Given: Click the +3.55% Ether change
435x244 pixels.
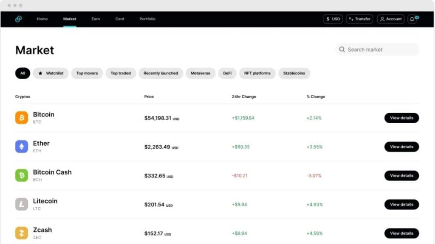Looking at the screenshot, I should pos(315,147).
